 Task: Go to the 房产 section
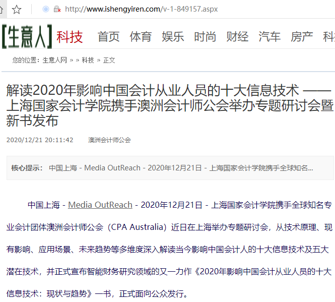tap(302, 37)
